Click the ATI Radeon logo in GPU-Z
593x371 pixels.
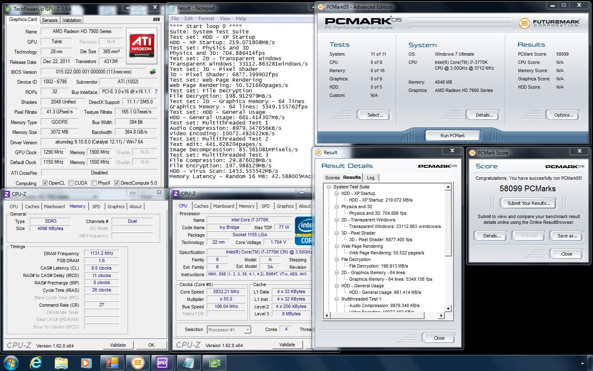coord(142,46)
